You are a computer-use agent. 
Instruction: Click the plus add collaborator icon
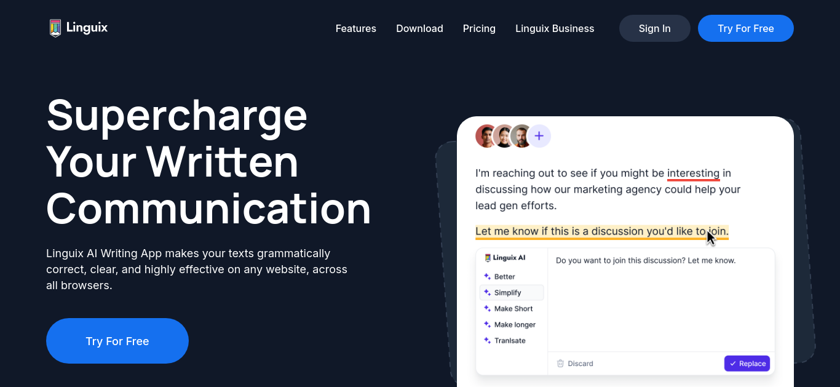point(539,136)
